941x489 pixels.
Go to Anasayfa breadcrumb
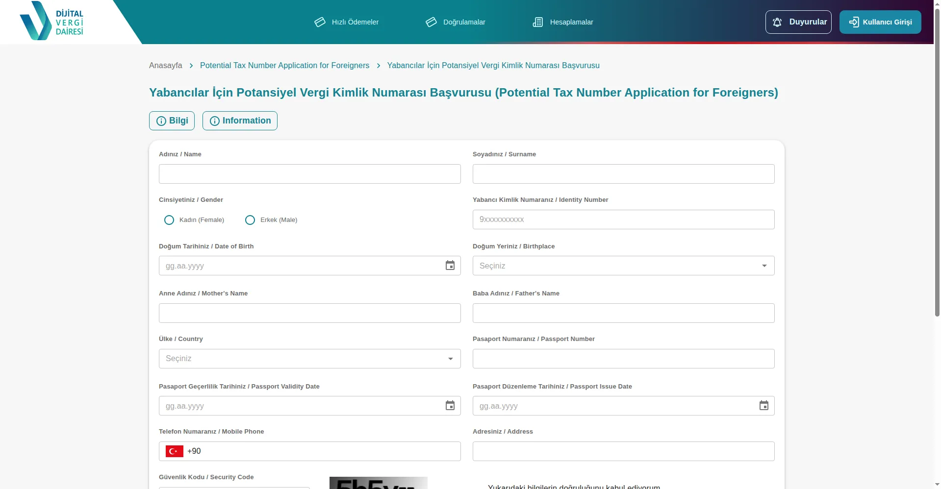(165, 66)
